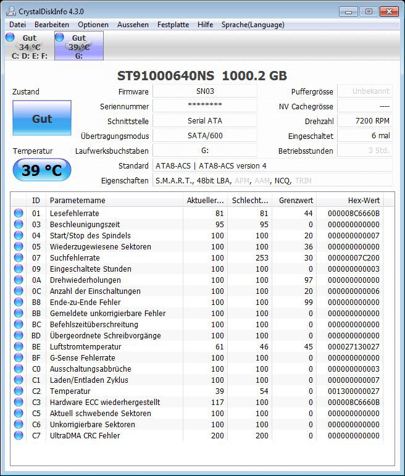Click the status orb for Befehlszeitüberschreitung
Image resolution: width=405 pixels, height=476 pixels.
pos(19,324)
